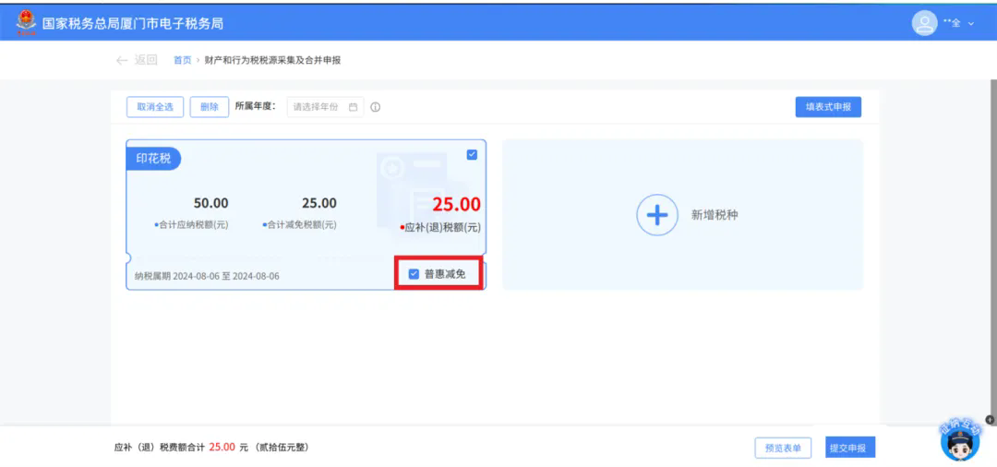Collapse the small black arrow above mascot
Viewport: 997px width, 467px height.
coord(990,419)
